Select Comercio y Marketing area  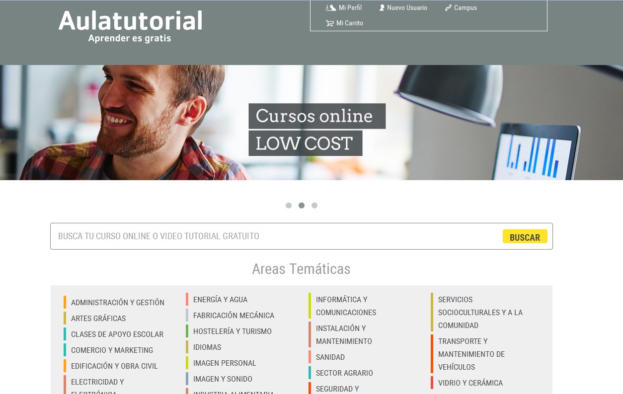coord(112,350)
